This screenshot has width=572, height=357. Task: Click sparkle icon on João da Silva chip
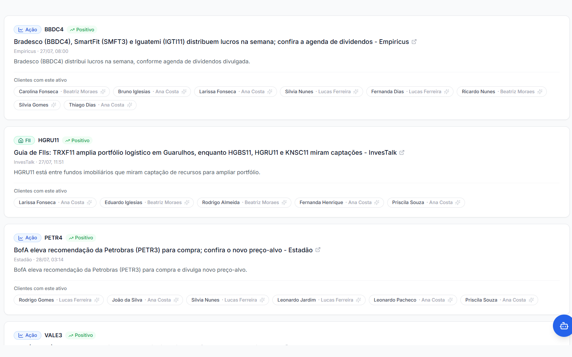[176, 300]
